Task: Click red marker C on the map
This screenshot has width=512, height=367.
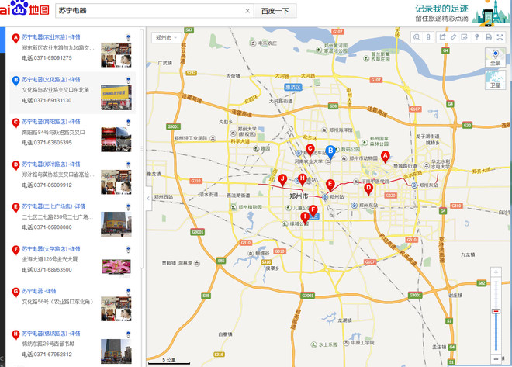Action: tap(310, 150)
